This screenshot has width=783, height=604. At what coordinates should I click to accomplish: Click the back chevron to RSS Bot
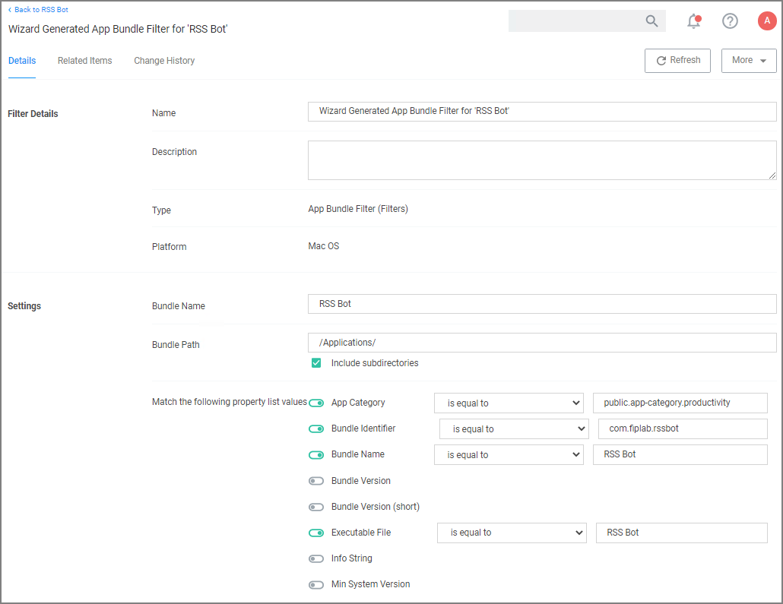pyautogui.click(x=9, y=9)
